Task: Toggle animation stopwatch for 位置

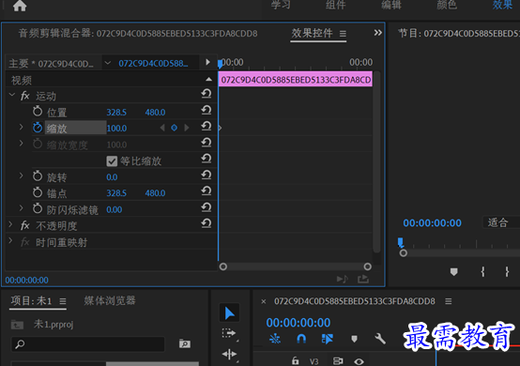Action: [x=38, y=111]
